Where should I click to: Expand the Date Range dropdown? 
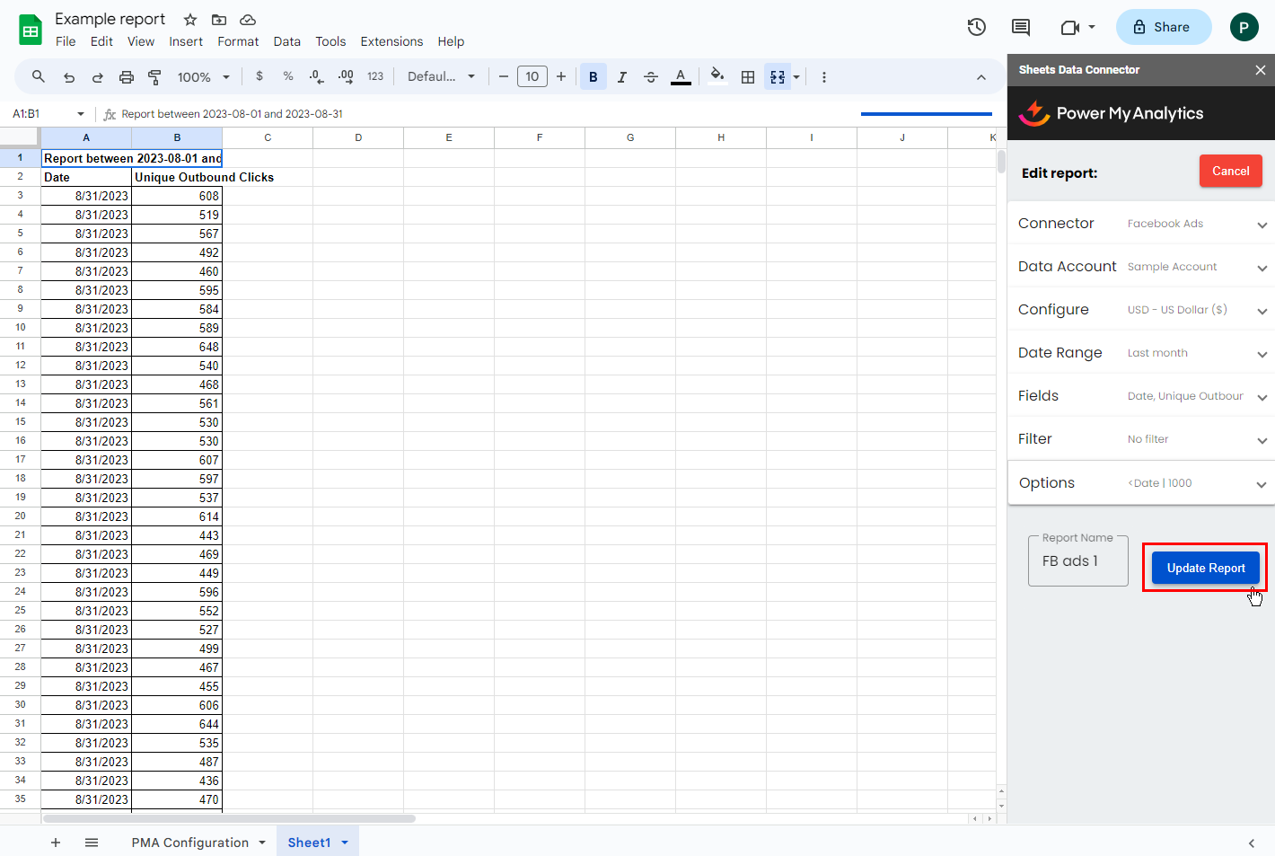point(1262,354)
